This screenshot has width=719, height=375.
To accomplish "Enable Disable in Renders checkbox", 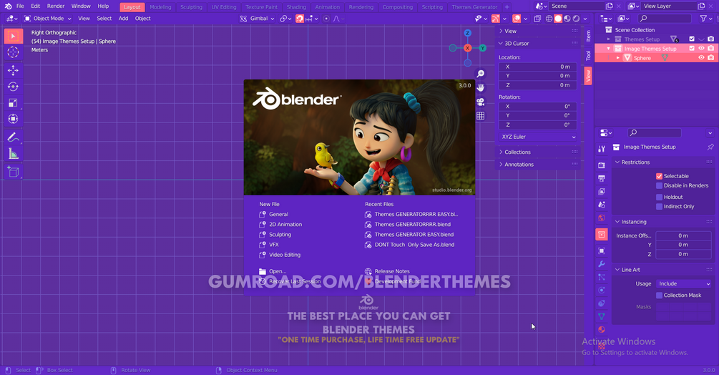I will tap(659, 185).
